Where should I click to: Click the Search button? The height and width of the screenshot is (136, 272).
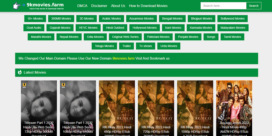[254, 6]
